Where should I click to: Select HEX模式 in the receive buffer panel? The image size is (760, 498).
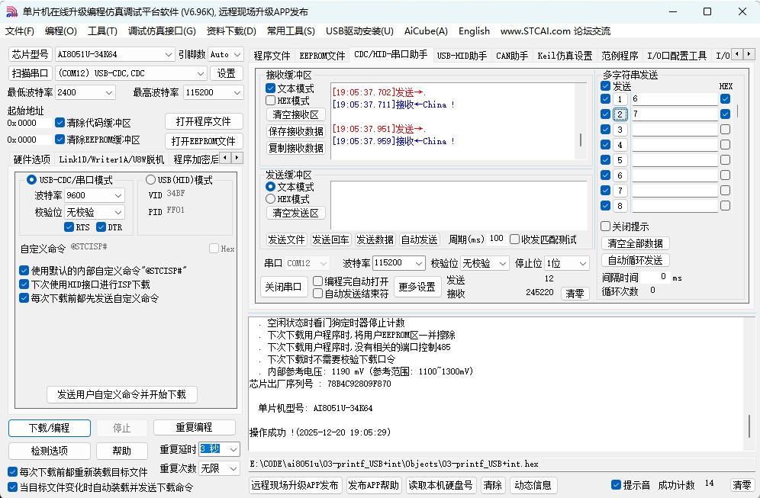[272, 100]
